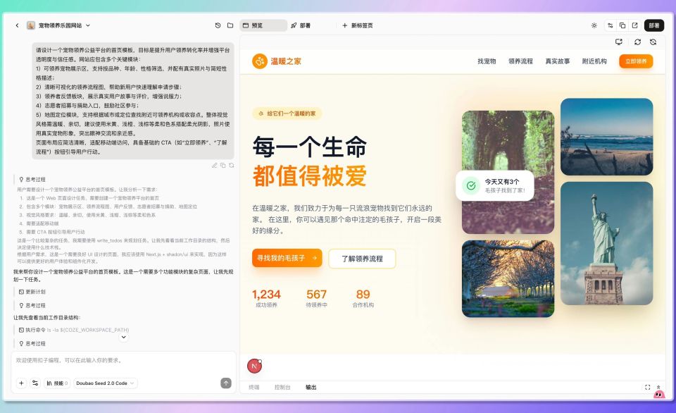The image size is (676, 413).
Task: Open the 宠物领养乐园网站 project dropdown
Action: click(60, 26)
